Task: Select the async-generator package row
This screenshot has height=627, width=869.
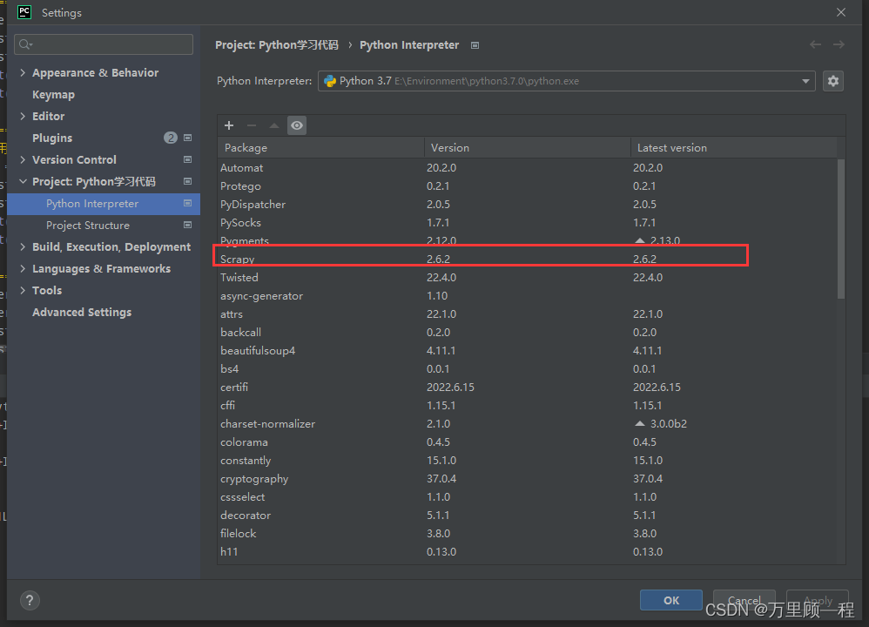Action: (527, 295)
